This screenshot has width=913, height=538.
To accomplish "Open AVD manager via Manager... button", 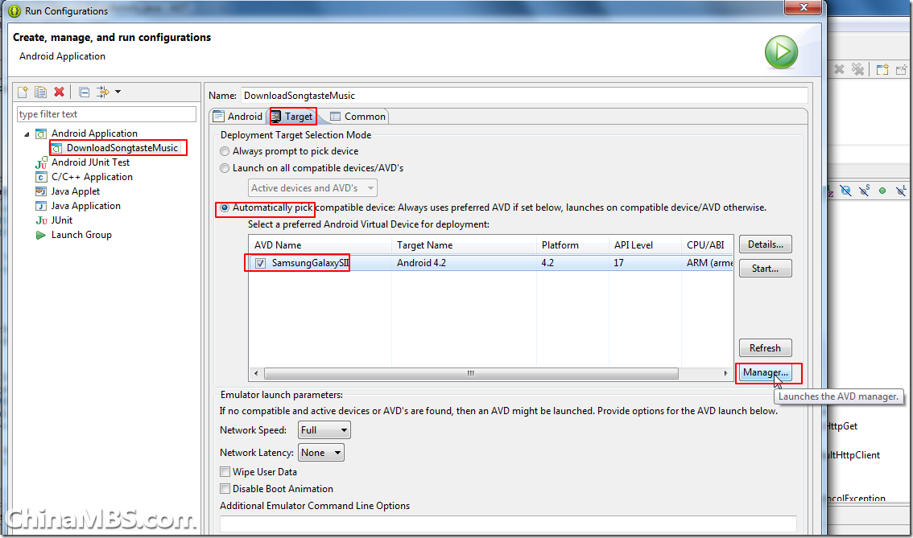I will click(765, 372).
